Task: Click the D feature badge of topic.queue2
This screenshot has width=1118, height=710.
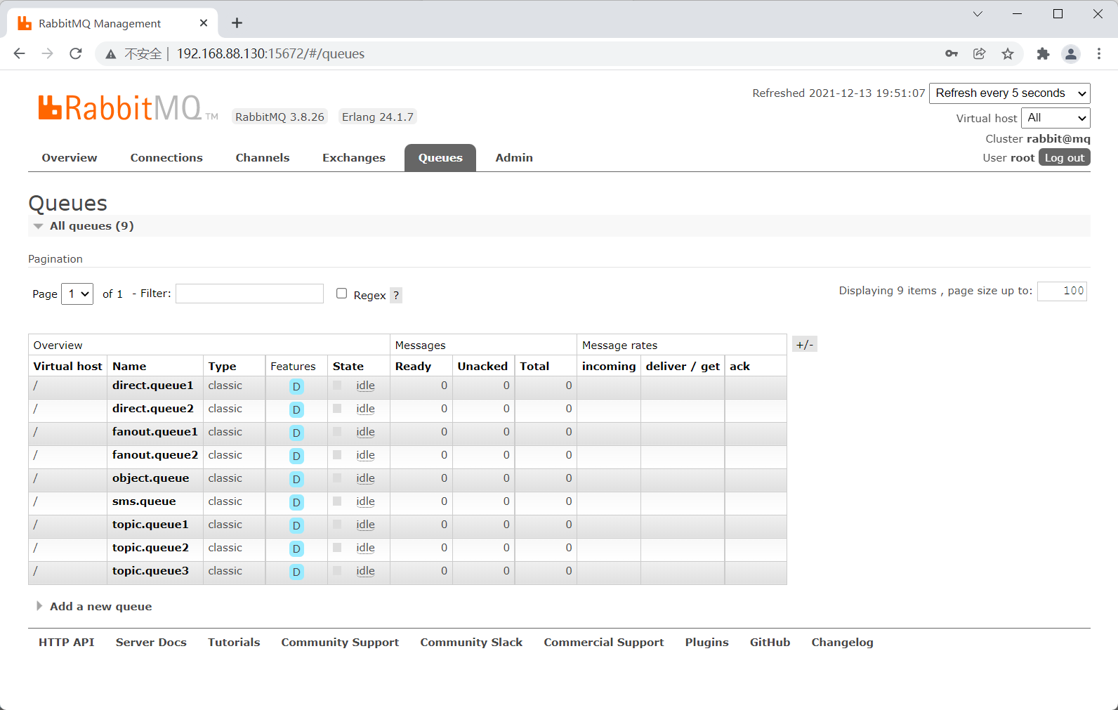Action: 296,548
